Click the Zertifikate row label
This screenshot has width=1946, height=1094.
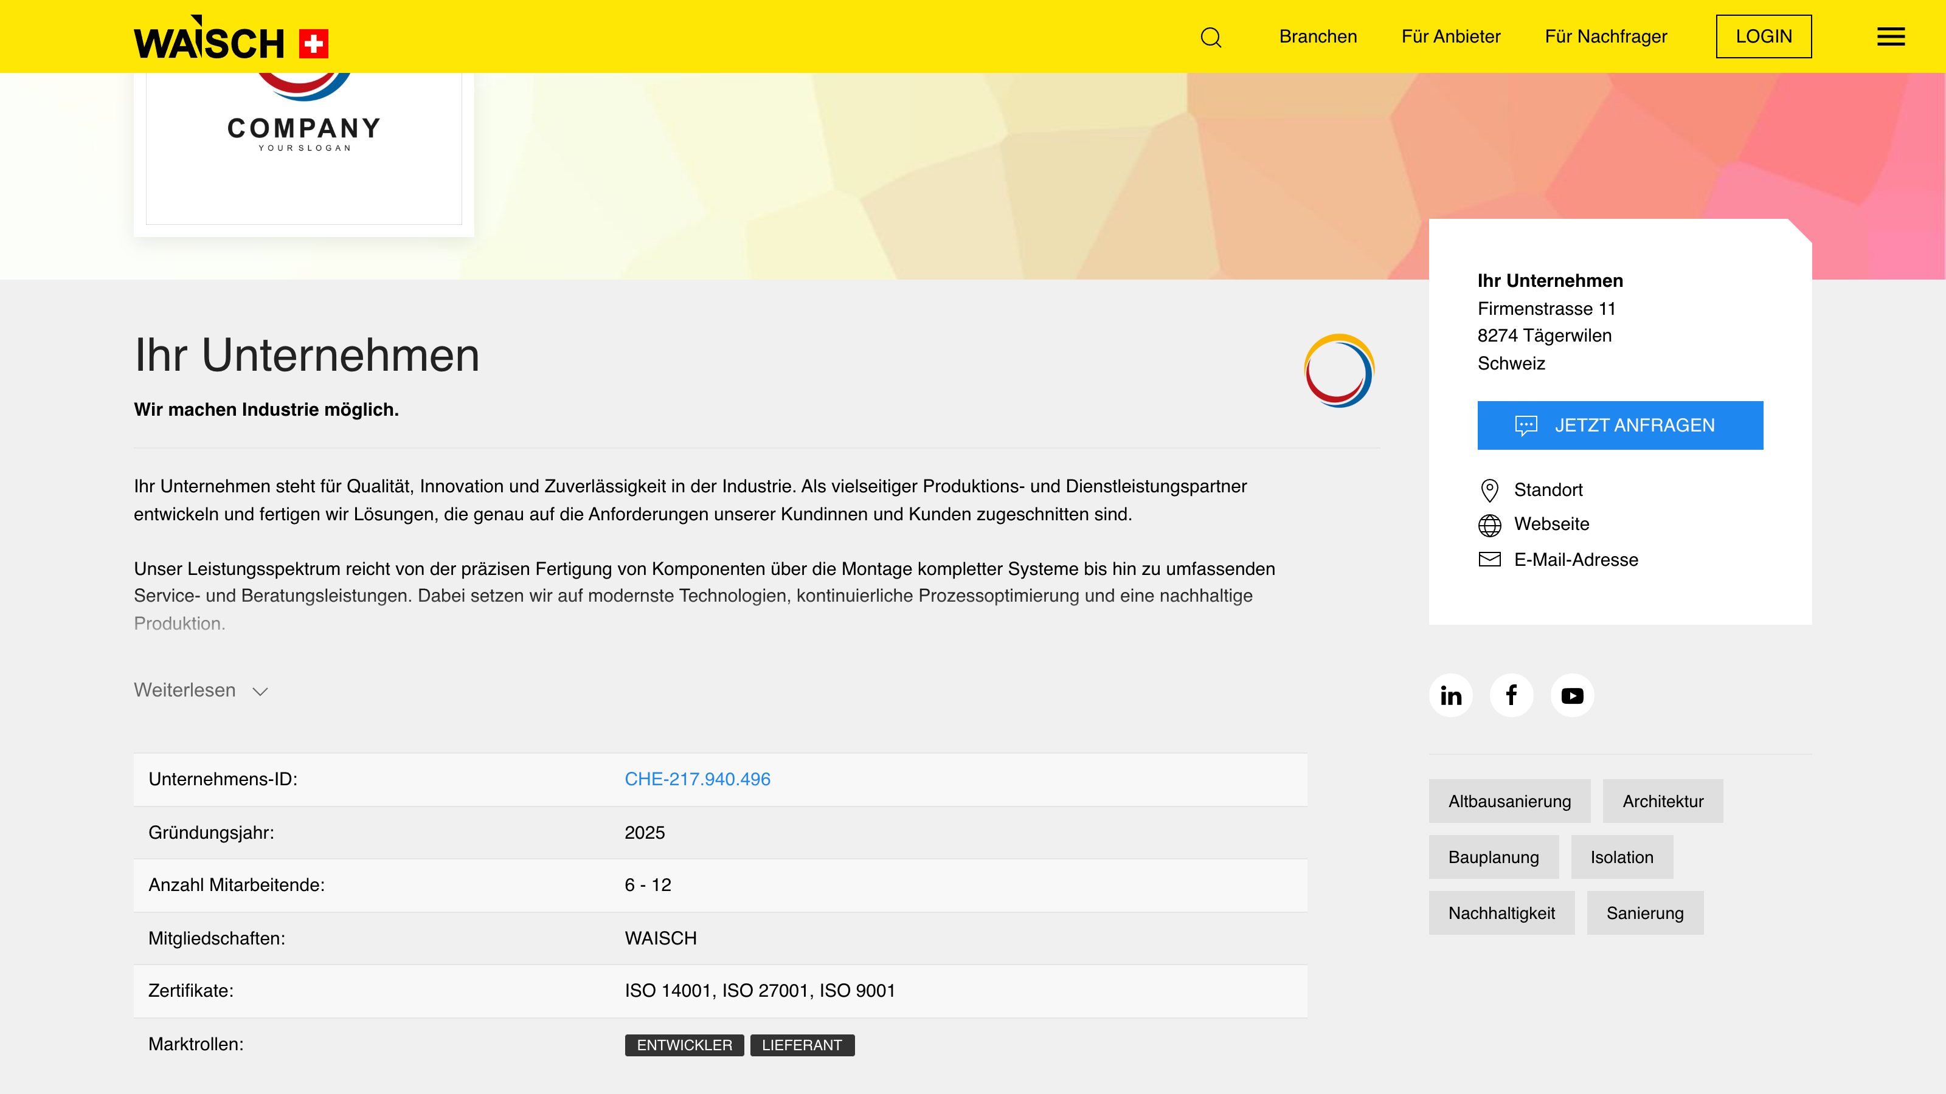pos(190,991)
